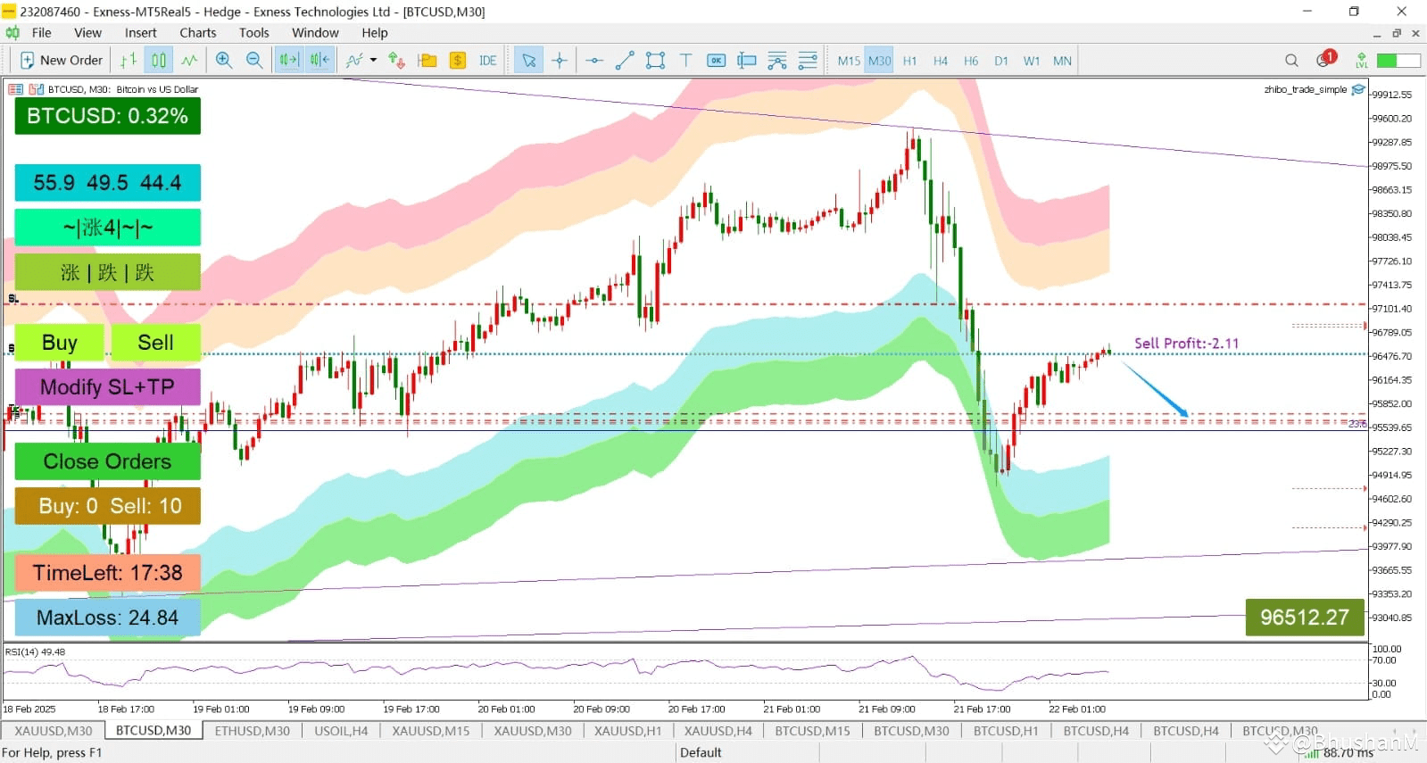Click the Modify SL+TP button
Screen dimensions: 1427x763
(x=108, y=387)
